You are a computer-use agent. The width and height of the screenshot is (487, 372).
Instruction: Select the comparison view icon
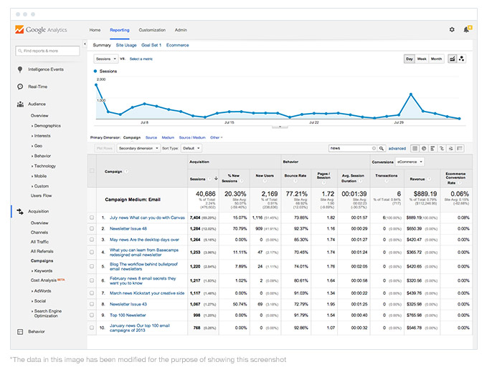pyautogui.click(x=441, y=148)
